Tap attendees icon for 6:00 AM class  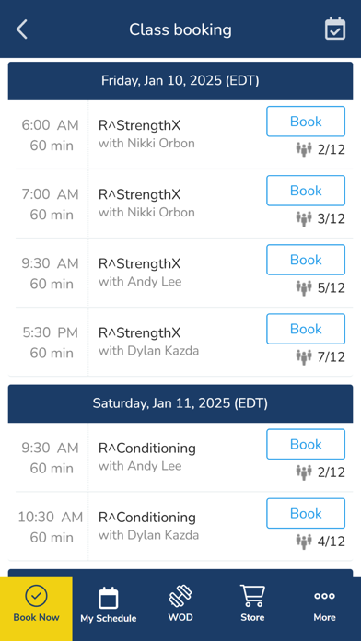[x=304, y=149]
